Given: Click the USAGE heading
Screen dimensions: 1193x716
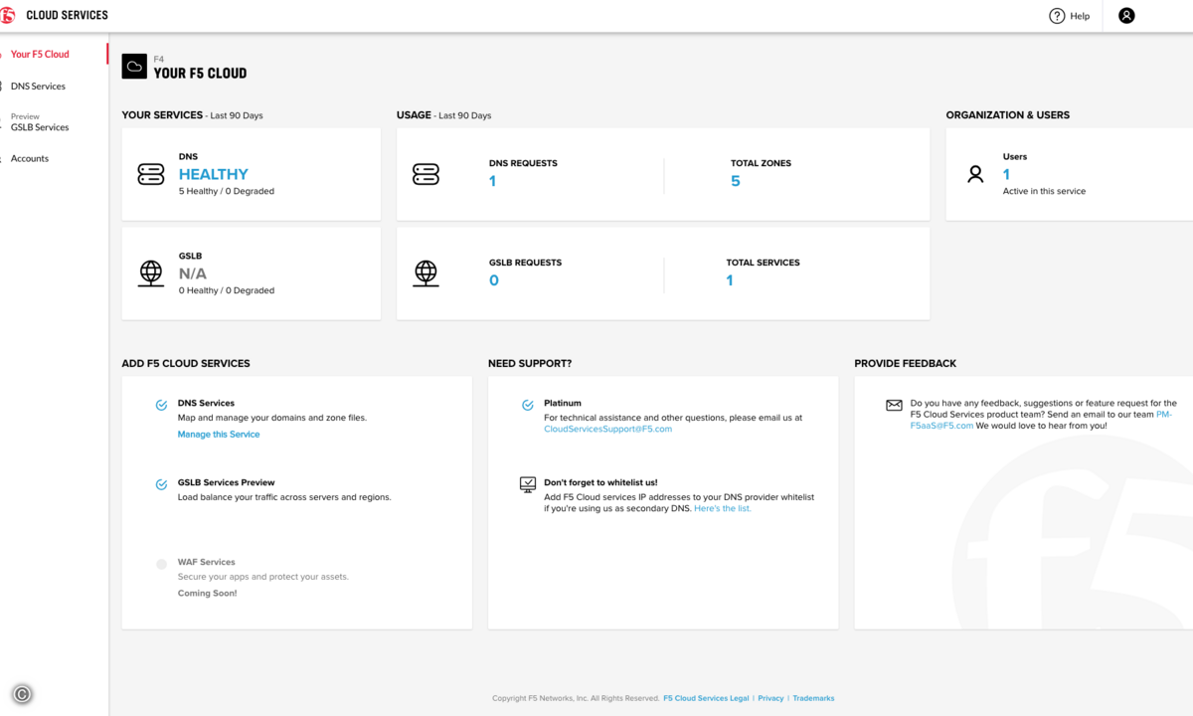Looking at the screenshot, I should coord(414,115).
